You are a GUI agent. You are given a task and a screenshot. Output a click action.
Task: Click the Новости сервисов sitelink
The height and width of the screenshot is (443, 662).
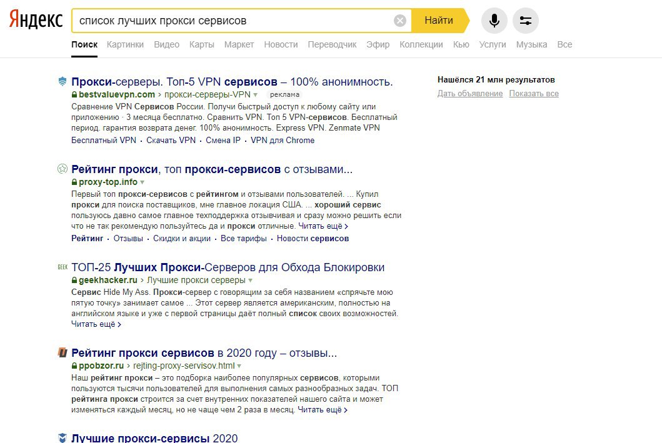coord(313,239)
